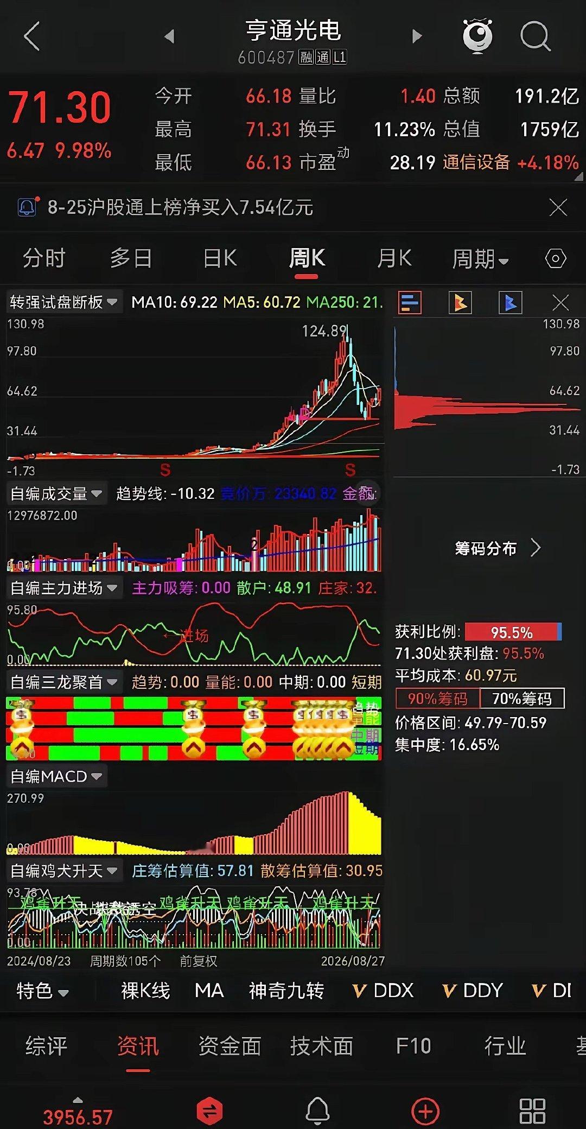Tap the bottom alert bell icon
Image resolution: width=586 pixels, height=1129 pixels.
click(x=317, y=1111)
